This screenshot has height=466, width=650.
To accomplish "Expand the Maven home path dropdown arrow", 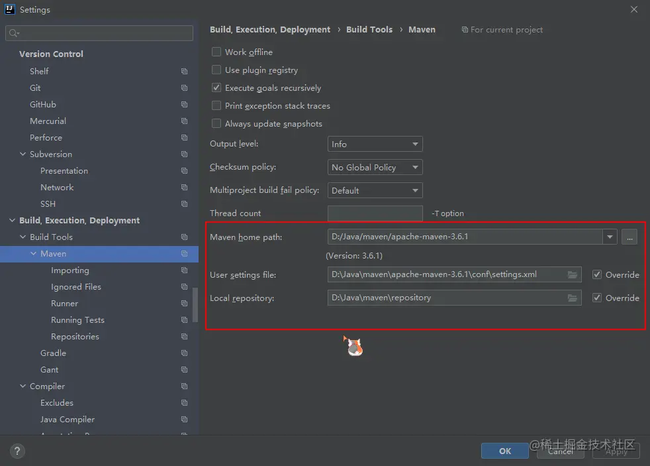I will (x=610, y=237).
